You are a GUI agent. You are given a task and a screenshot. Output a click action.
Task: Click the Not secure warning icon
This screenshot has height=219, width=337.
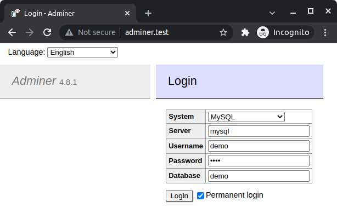[69, 32]
